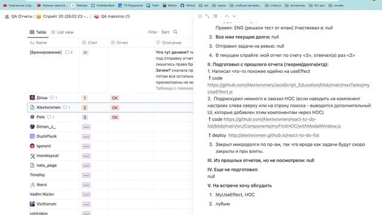Open the CodeSandbox bookmark
This screenshot has height=215, width=382.
pos(103,5)
